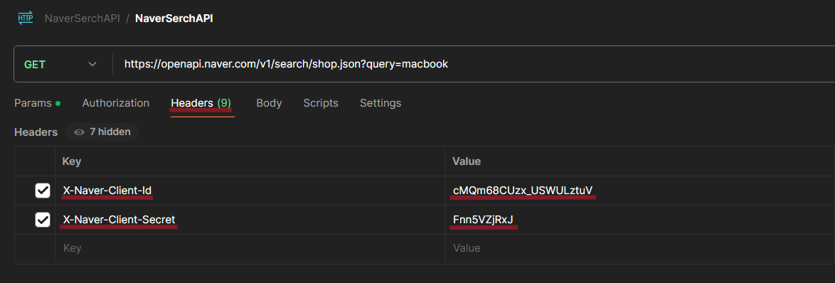
Task: Select the bold NaverSerchAPI request name
Action: pyautogui.click(x=174, y=18)
